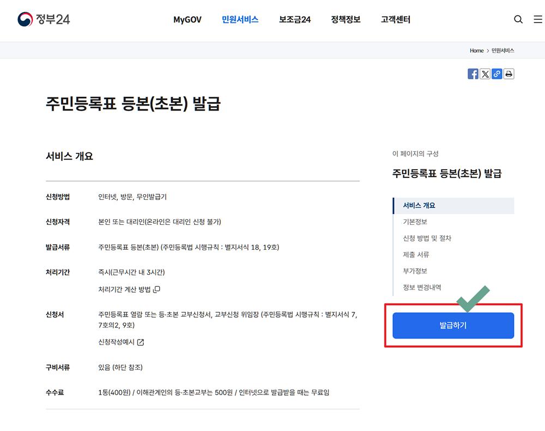Open the hamburger navigation menu

pyautogui.click(x=538, y=19)
